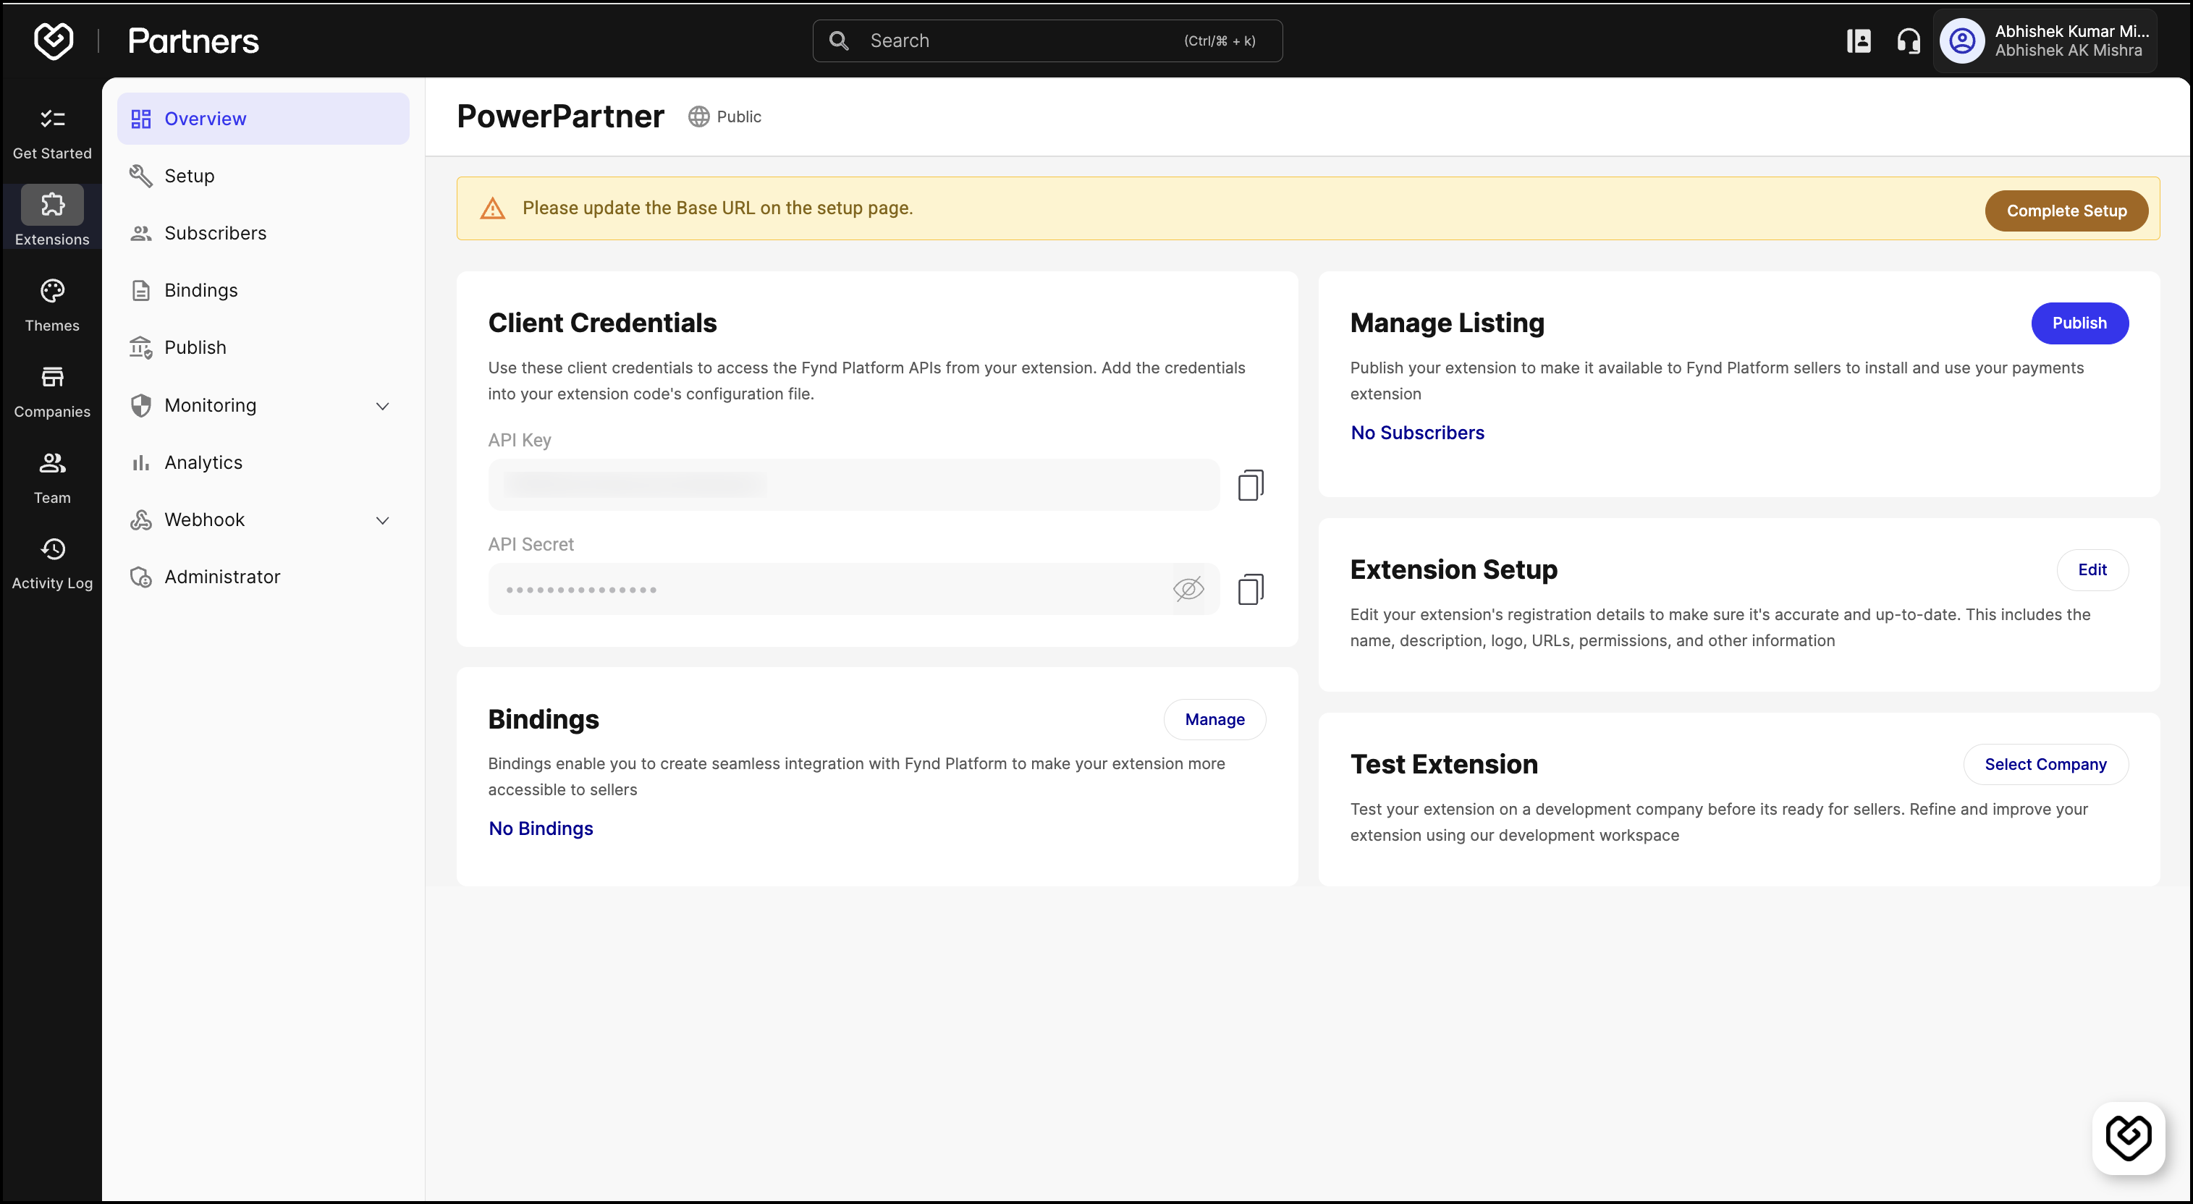This screenshot has height=1204, width=2193.
Task: Click Edit in Extension Setup
Action: click(2092, 570)
